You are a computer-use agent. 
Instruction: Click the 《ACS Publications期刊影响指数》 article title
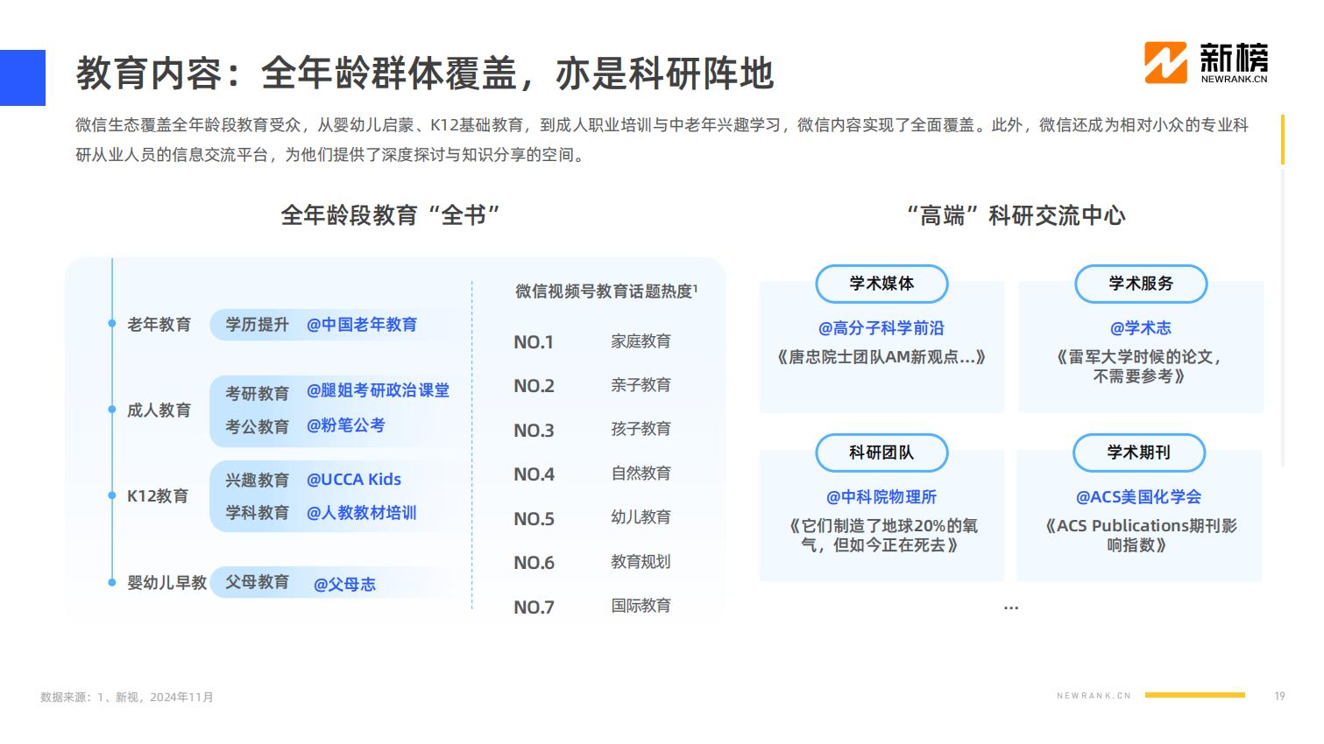coord(1139,536)
